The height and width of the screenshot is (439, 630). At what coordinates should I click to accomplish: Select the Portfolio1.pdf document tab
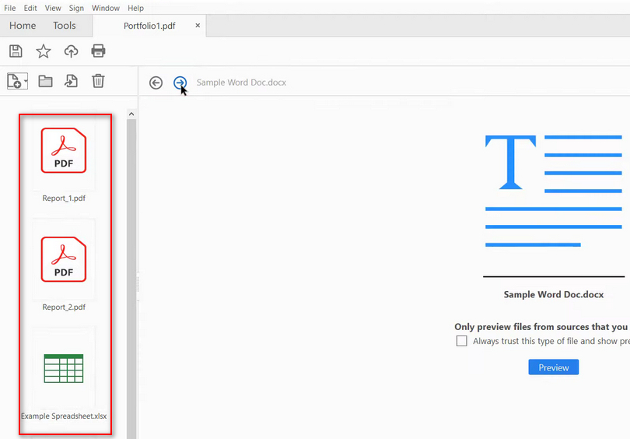[149, 26]
